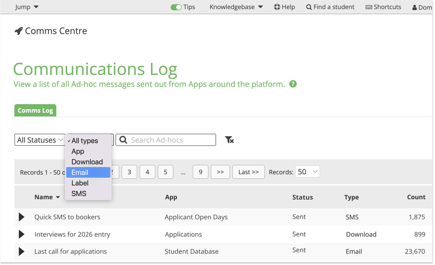Choose SMS in the type list
The image size is (435, 265).
(x=88, y=193)
